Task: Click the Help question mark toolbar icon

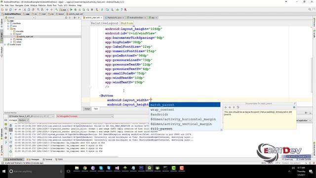Action: (x=121, y=10)
